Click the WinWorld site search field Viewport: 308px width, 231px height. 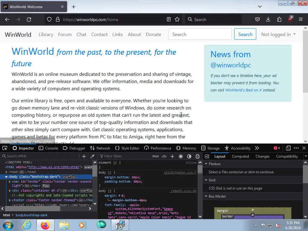click(200, 34)
